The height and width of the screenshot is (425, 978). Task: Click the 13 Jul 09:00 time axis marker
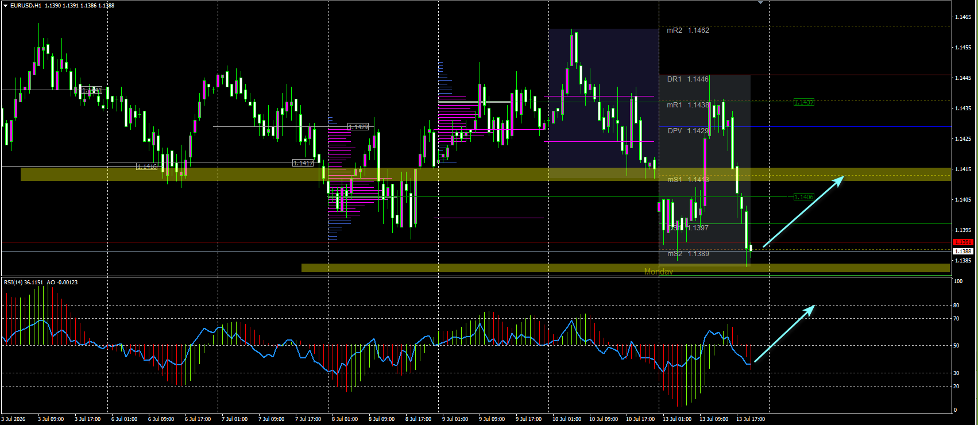click(714, 419)
